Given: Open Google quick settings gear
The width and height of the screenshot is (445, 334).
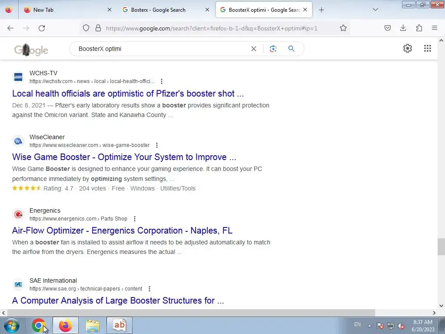Looking at the screenshot, I should pyautogui.click(x=408, y=48).
